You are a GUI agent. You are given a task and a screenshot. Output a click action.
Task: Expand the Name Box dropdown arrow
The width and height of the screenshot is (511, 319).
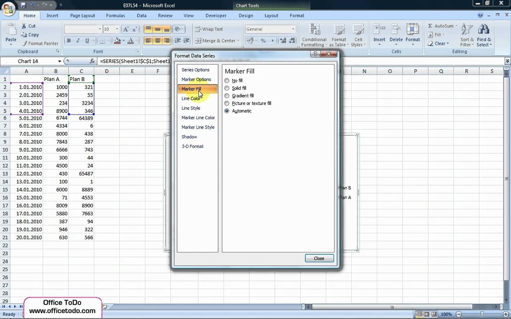click(59, 61)
